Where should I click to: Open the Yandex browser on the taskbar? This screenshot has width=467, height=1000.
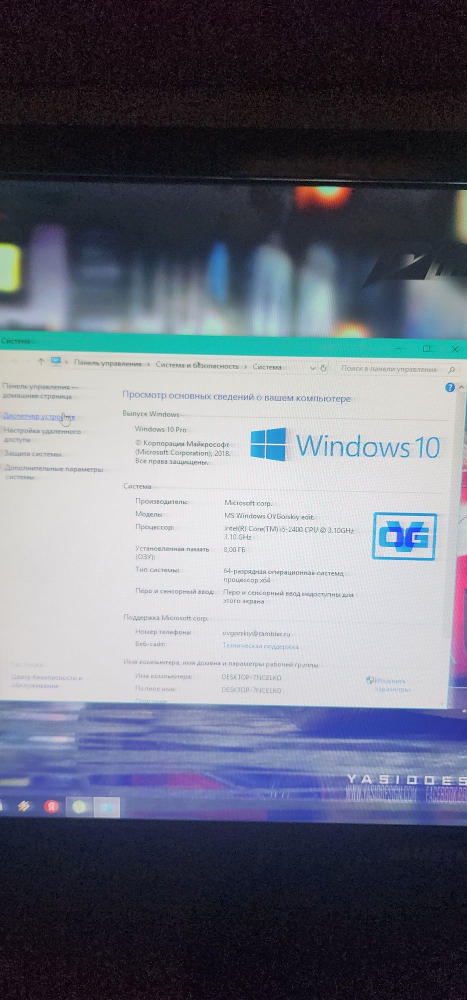pyautogui.click(x=51, y=806)
